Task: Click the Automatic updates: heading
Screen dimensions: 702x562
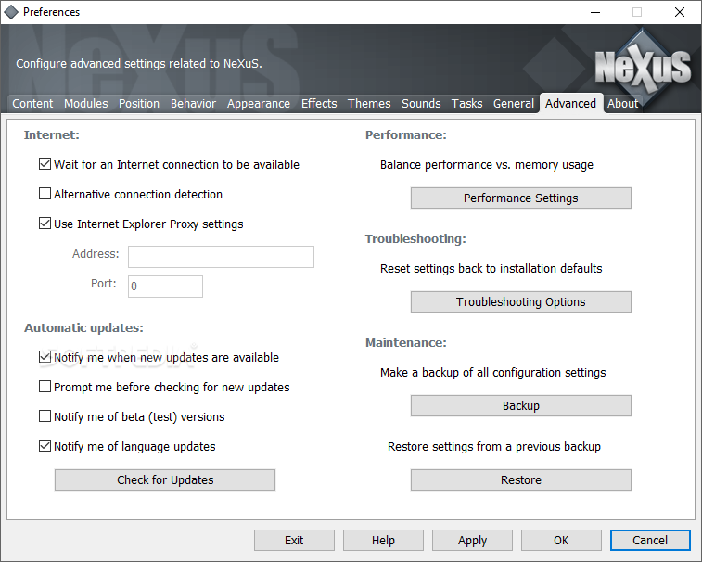Action: (83, 327)
